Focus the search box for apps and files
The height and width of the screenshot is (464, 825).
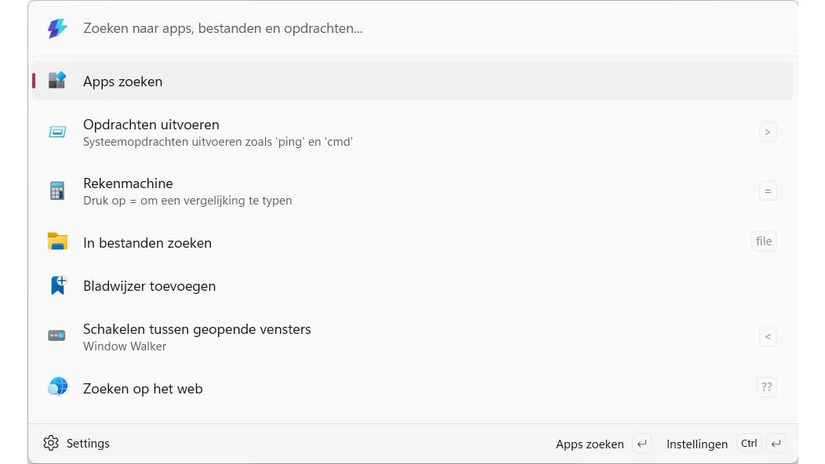(392, 29)
